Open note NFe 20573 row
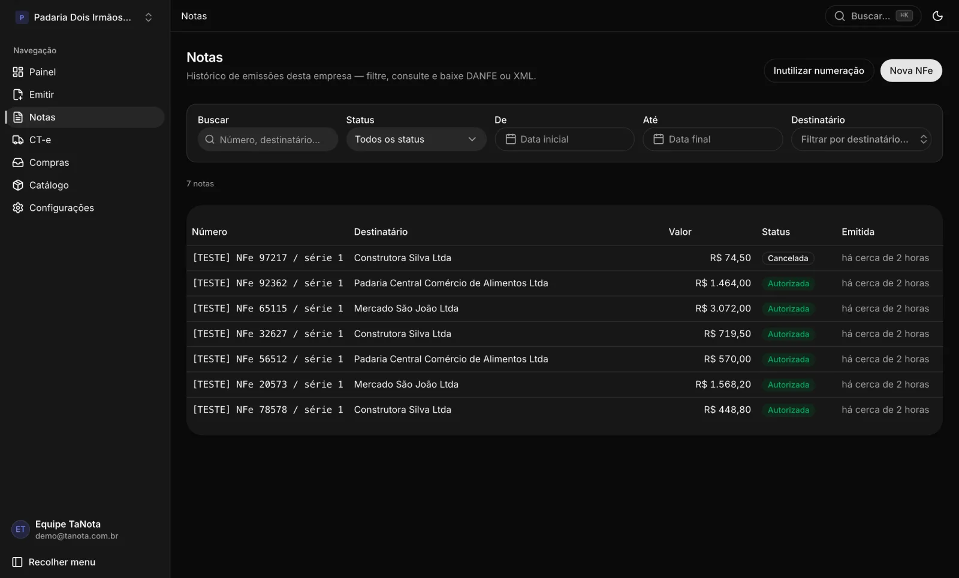 pyautogui.click(x=564, y=385)
